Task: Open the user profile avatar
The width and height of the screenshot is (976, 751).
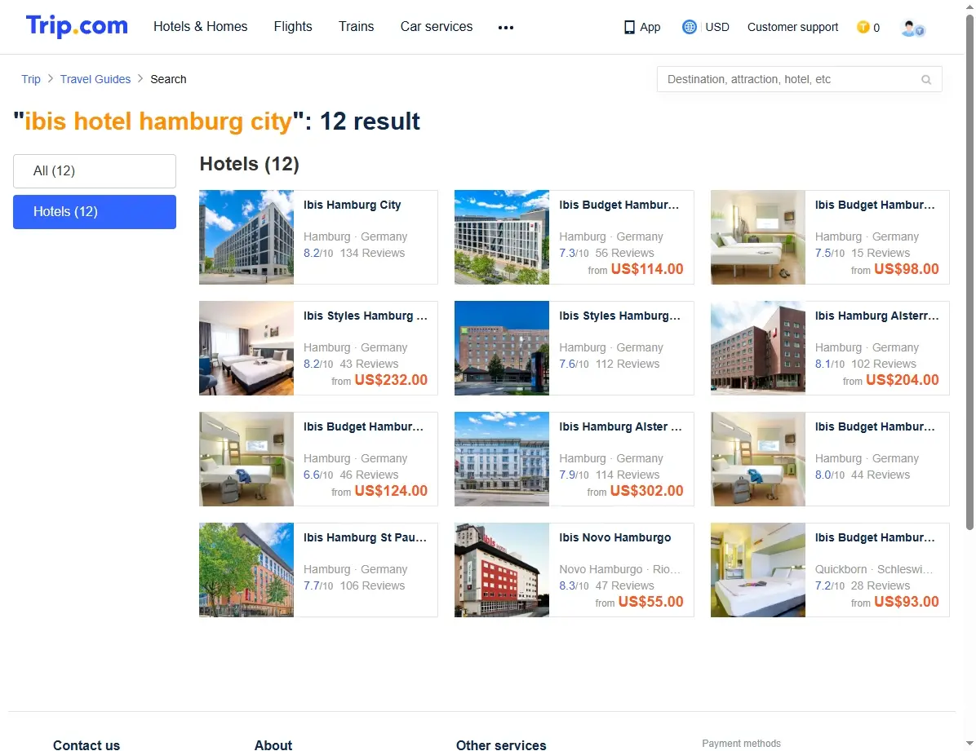Action: 912,28
